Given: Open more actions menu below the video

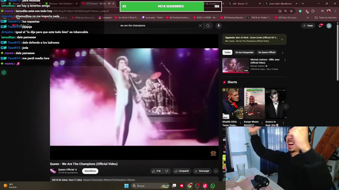Looking at the screenshot, I should click(216, 171).
